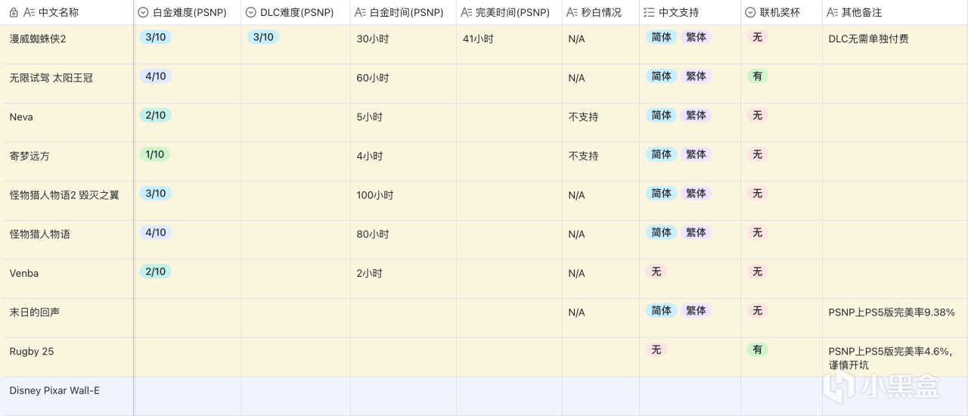Screen dimensions: 968x416
Task: Click the 5小时 cell for Neva
Action: click(x=403, y=123)
